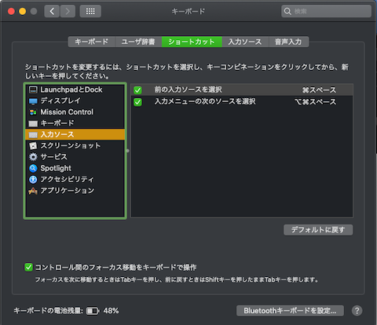The width and height of the screenshot is (377, 325).
Task: Select 入力ソース in the category list
Action: pos(75,134)
